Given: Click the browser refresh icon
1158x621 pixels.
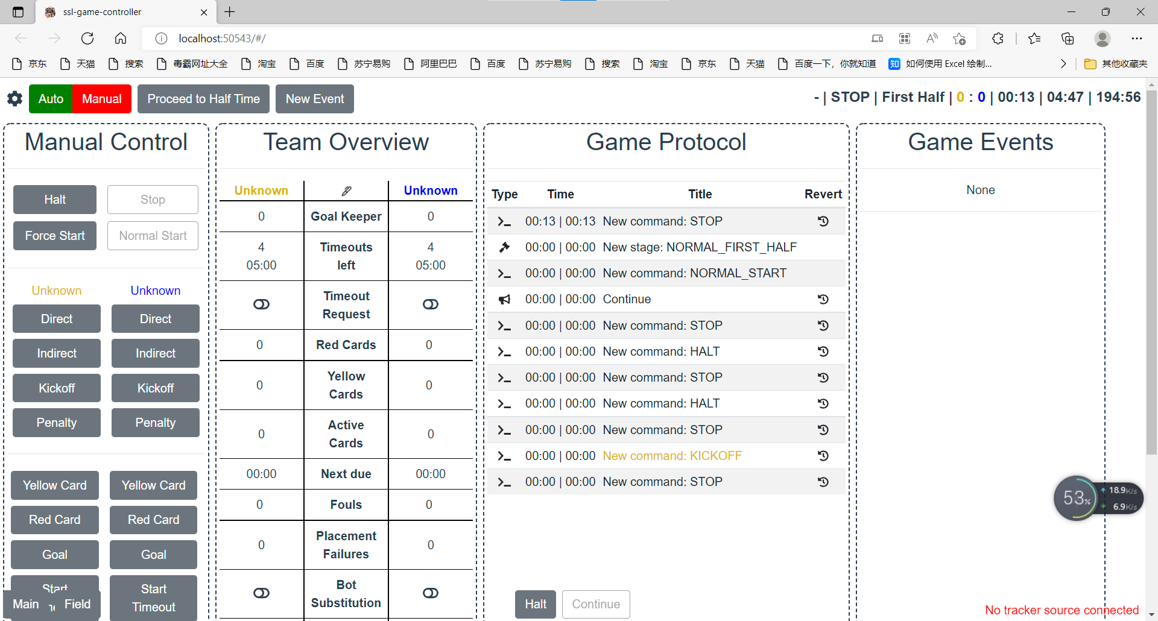Looking at the screenshot, I should (x=87, y=39).
